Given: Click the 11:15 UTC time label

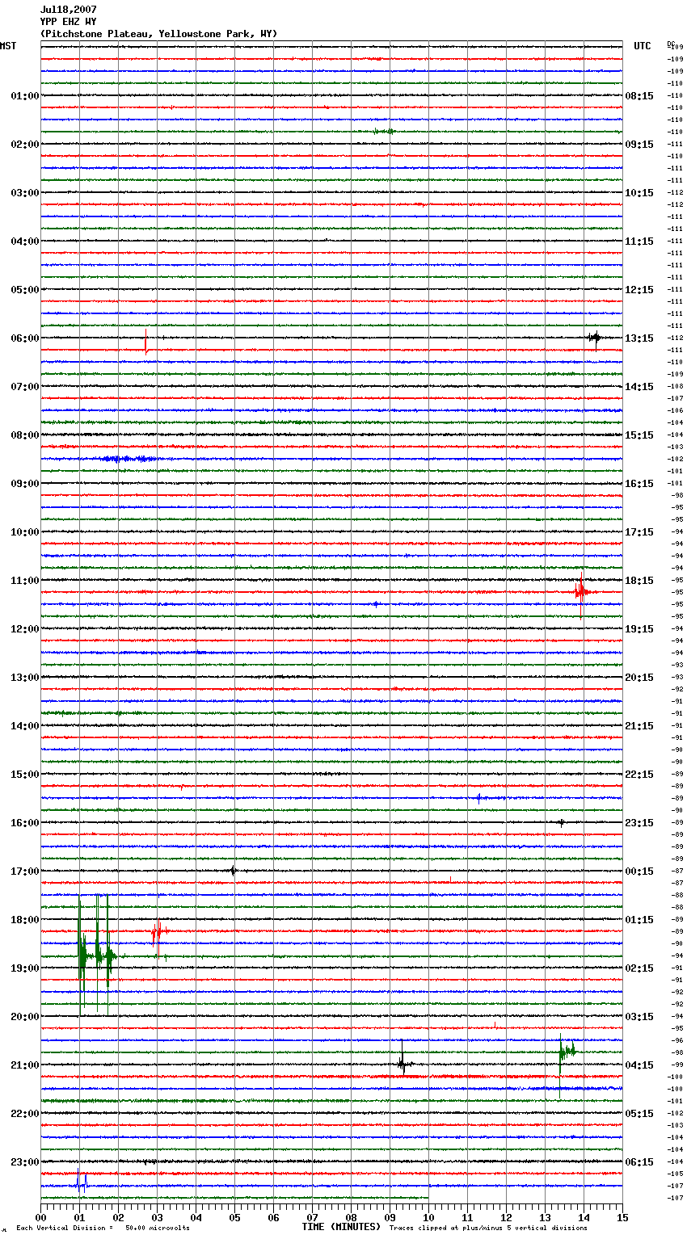Looking at the screenshot, I should tap(639, 241).
